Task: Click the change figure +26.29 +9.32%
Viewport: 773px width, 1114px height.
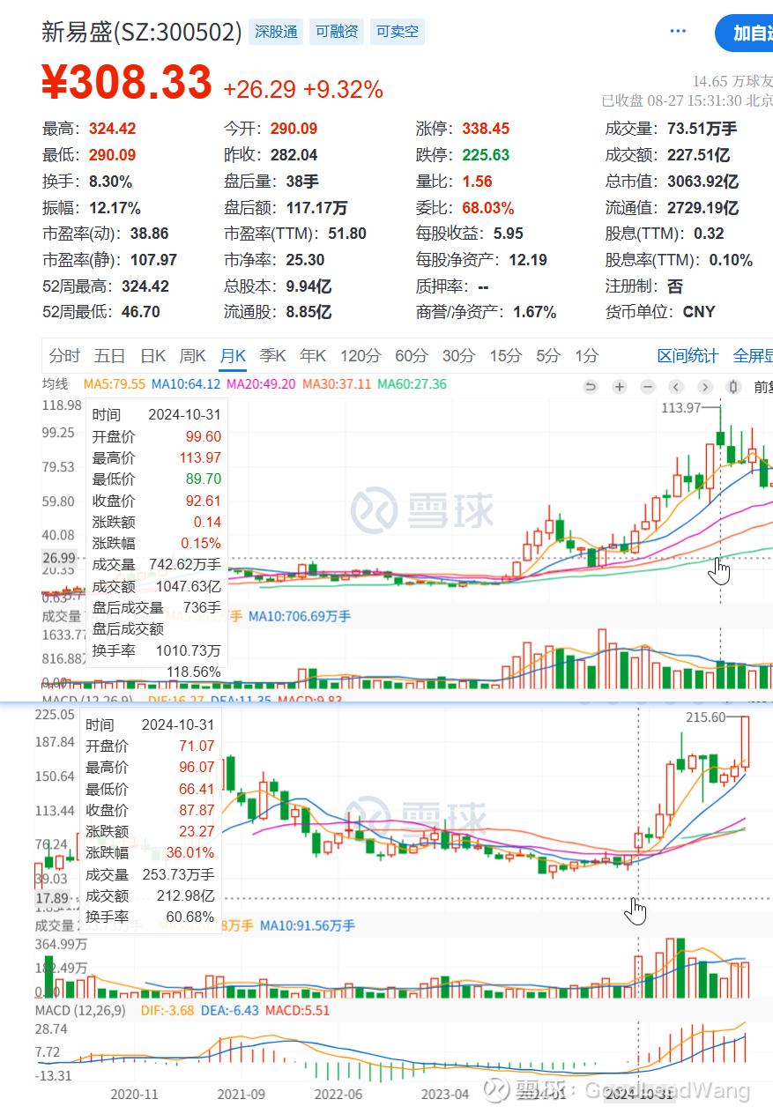Action: click(x=303, y=89)
